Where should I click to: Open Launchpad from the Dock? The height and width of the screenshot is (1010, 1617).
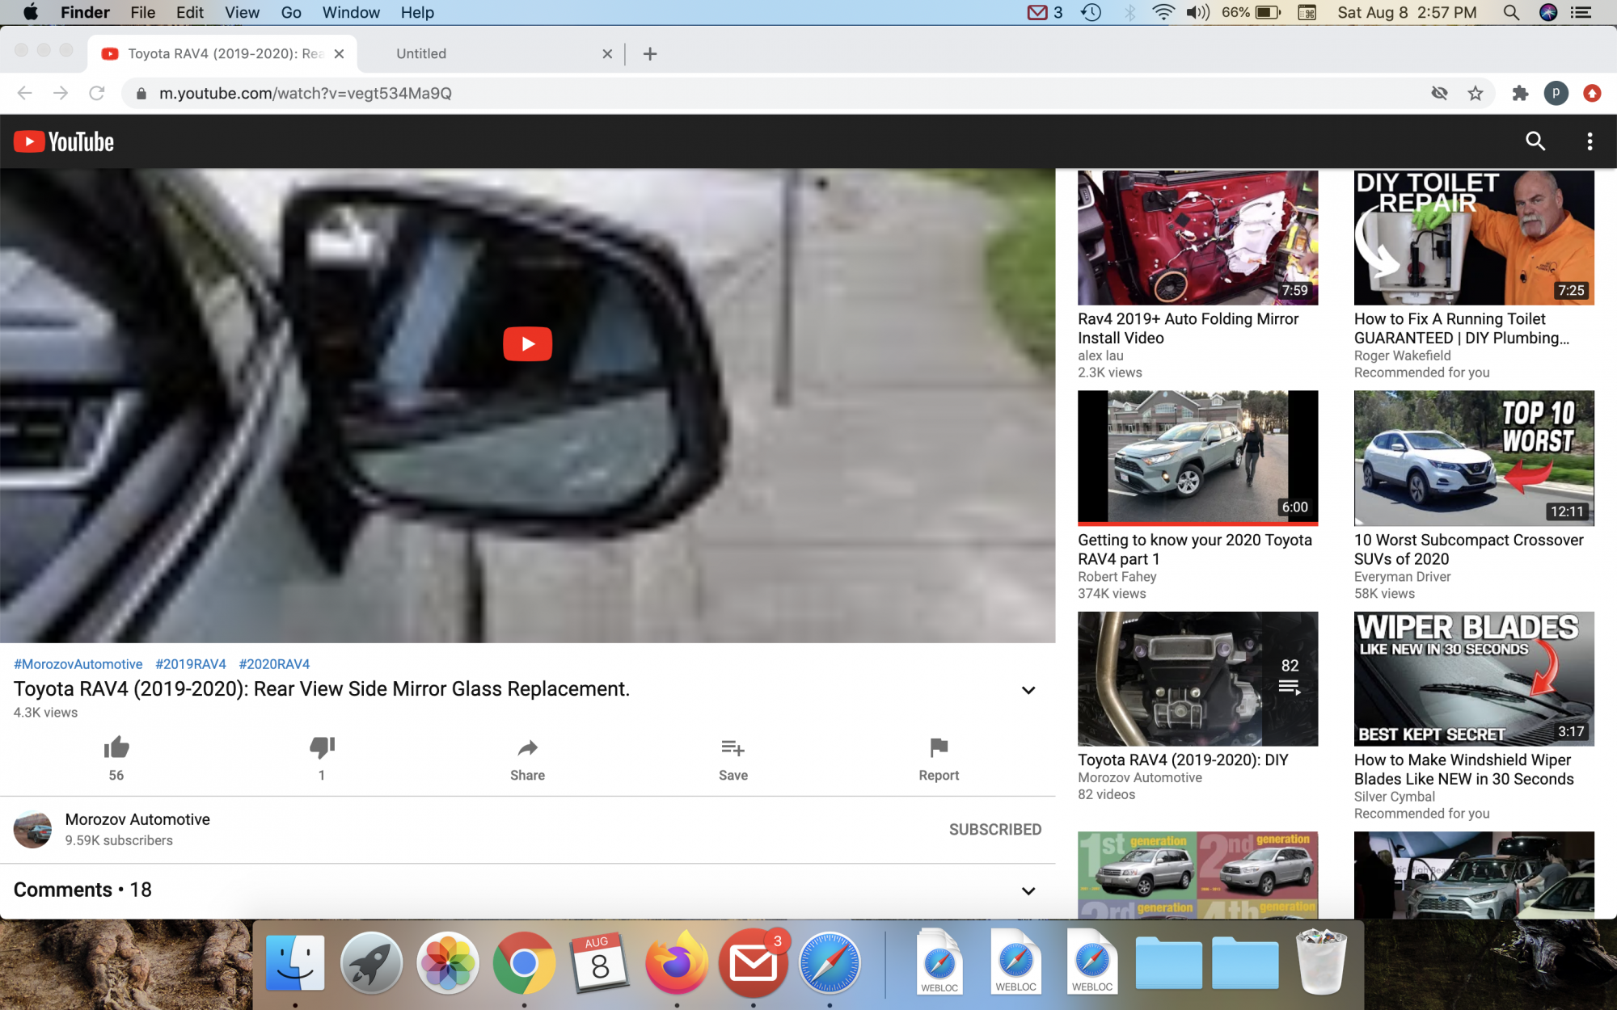[371, 963]
